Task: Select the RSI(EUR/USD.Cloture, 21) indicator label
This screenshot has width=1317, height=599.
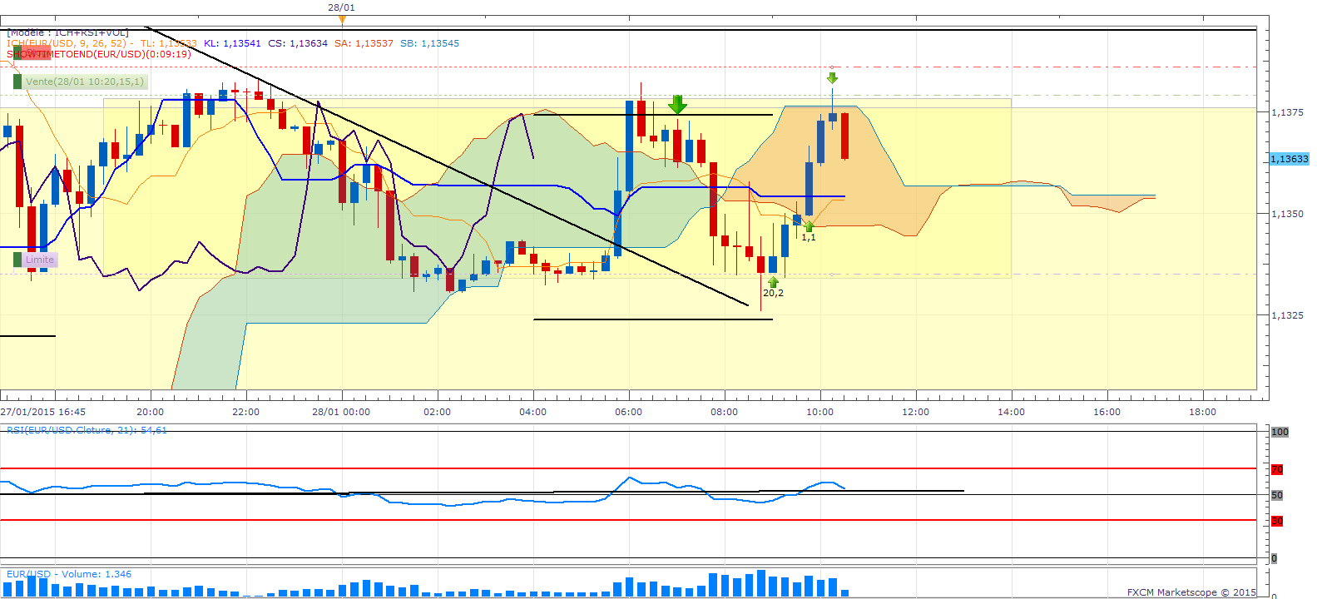Action: (87, 430)
